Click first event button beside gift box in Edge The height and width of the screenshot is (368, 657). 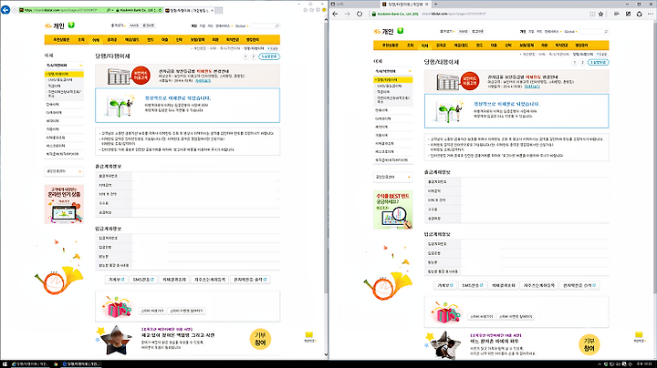[481, 317]
